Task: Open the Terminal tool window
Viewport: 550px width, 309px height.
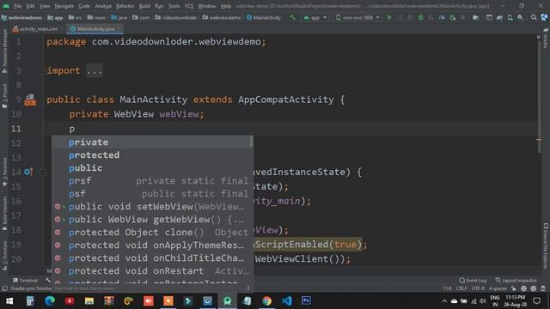Action: pos(25,281)
